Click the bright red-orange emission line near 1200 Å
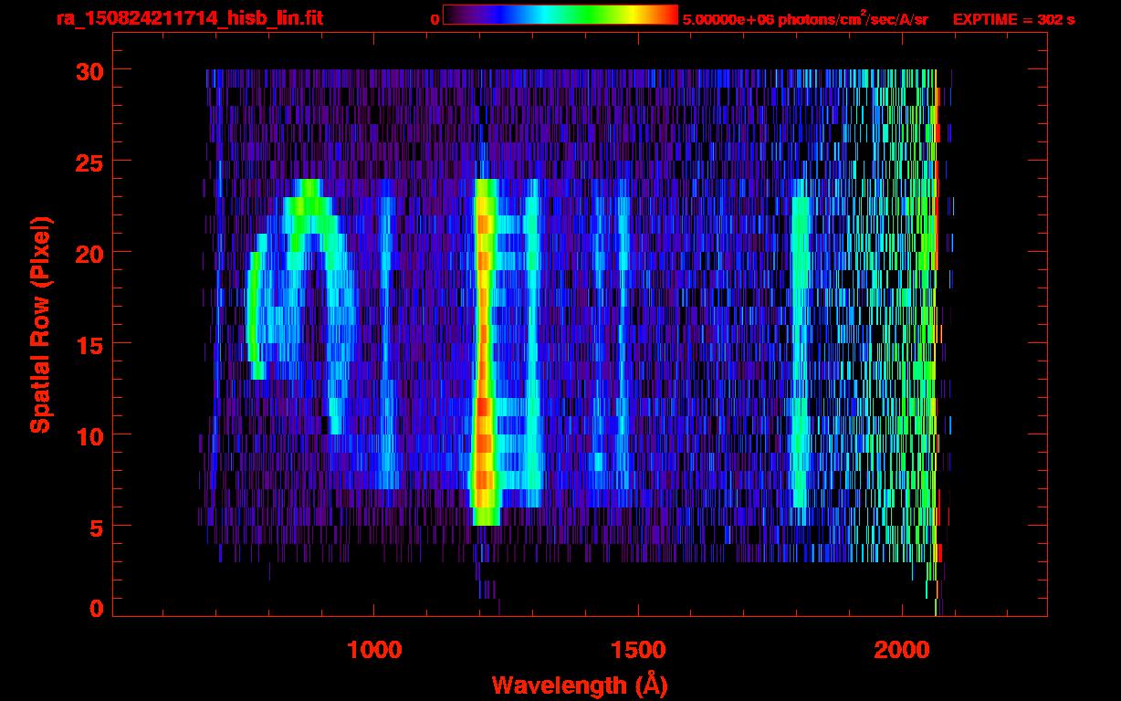This screenshot has width=1121, height=701. 484,365
